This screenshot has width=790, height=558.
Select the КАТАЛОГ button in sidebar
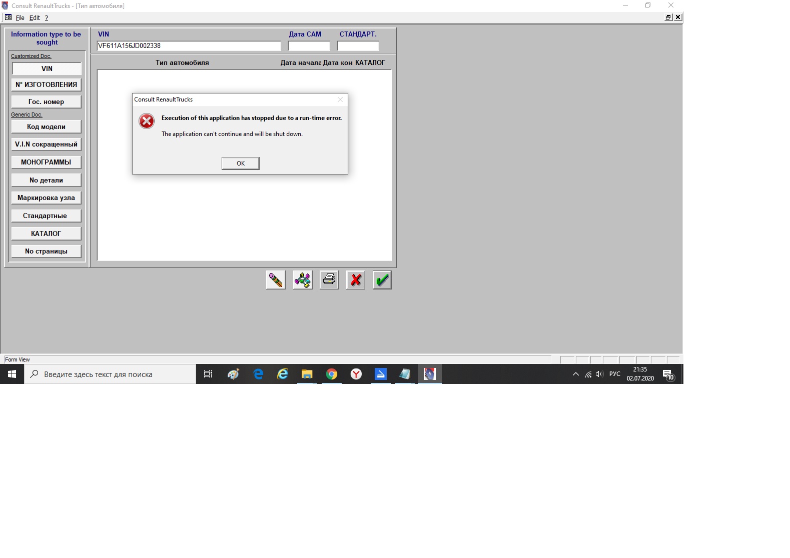click(x=47, y=233)
